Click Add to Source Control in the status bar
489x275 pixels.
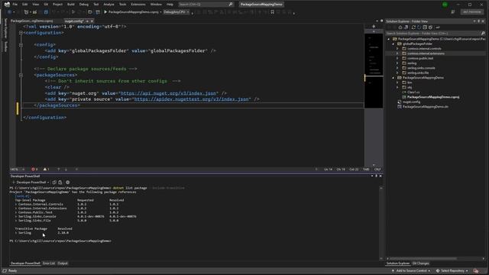point(411,271)
